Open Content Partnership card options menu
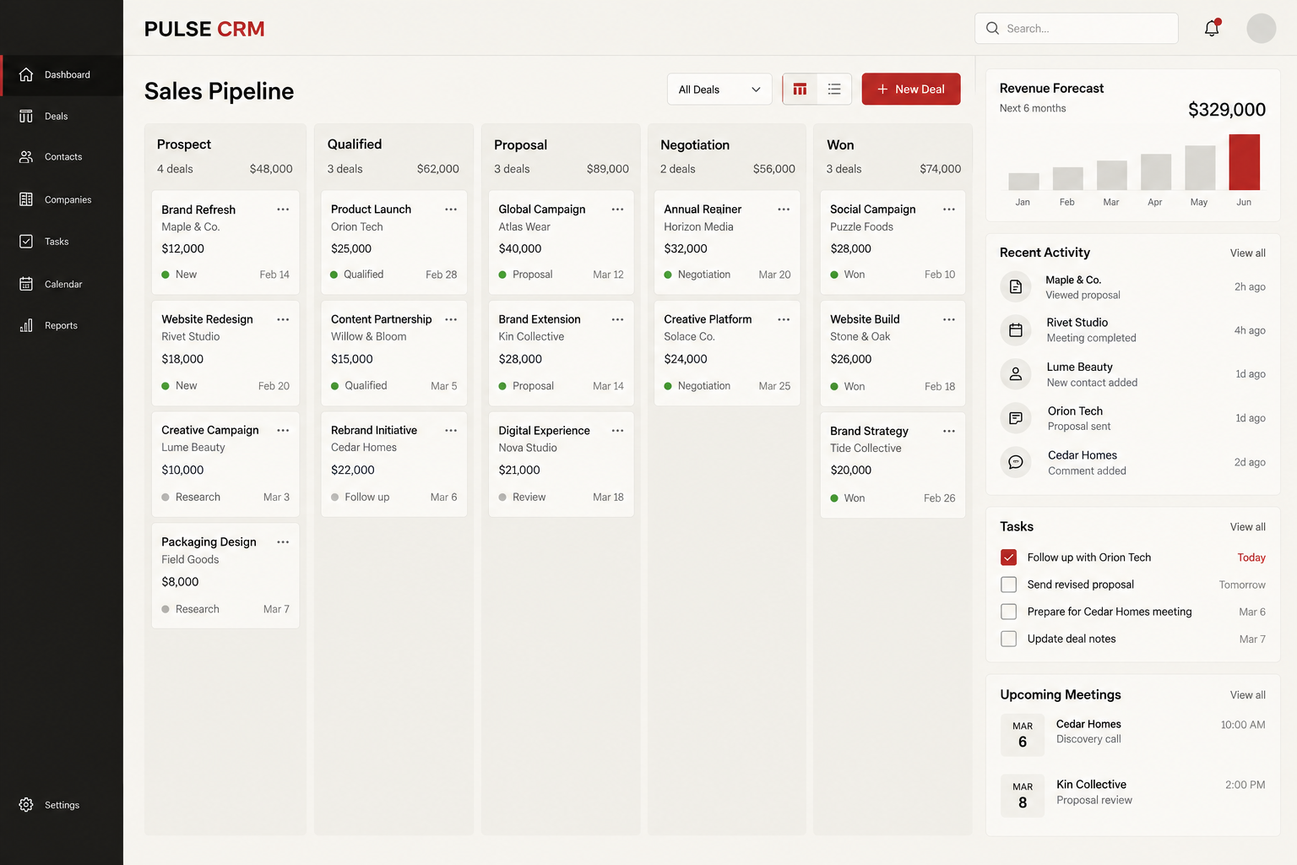Image resolution: width=1297 pixels, height=865 pixels. click(451, 319)
